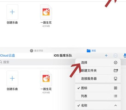
Task: Choose 新建文件夹 menu entry
Action: (x=98, y=70)
